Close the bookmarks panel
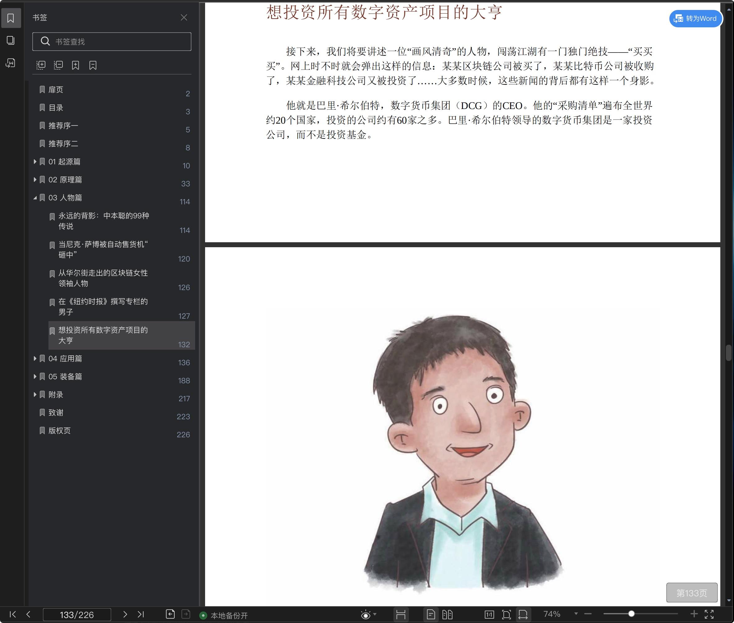The height and width of the screenshot is (623, 734). [184, 17]
